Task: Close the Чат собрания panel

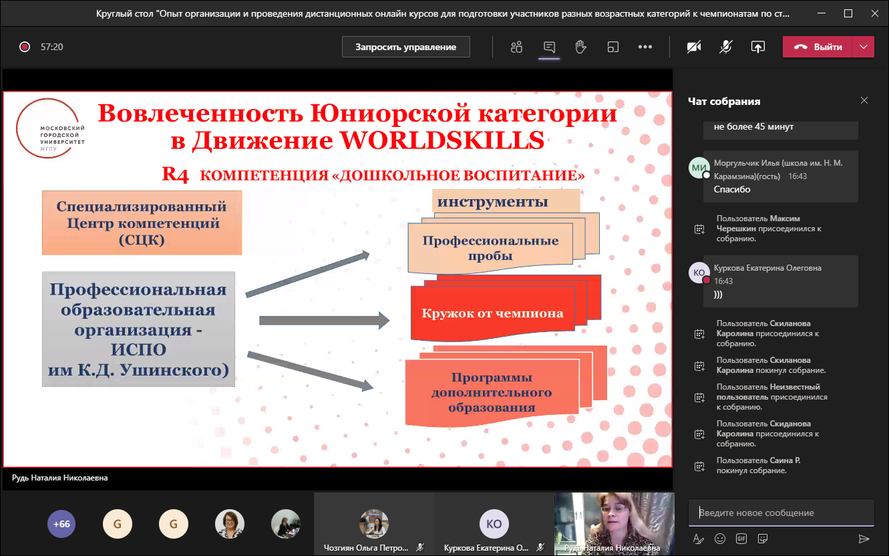Action: [864, 101]
